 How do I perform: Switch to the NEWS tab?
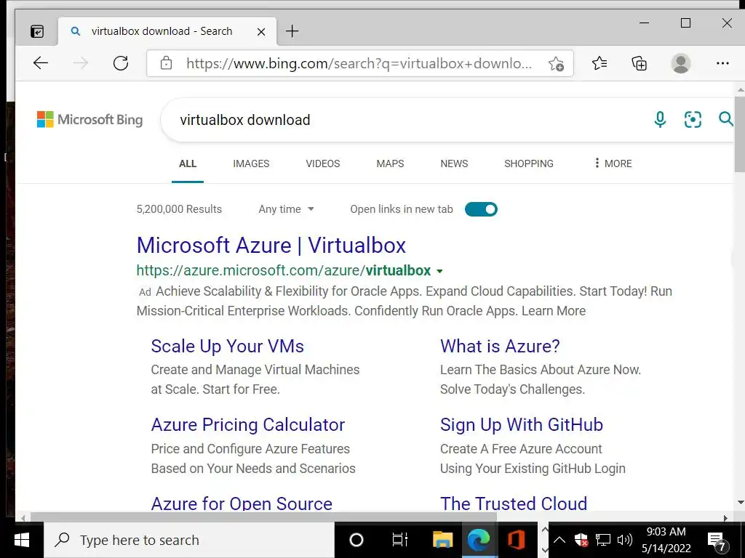(454, 163)
